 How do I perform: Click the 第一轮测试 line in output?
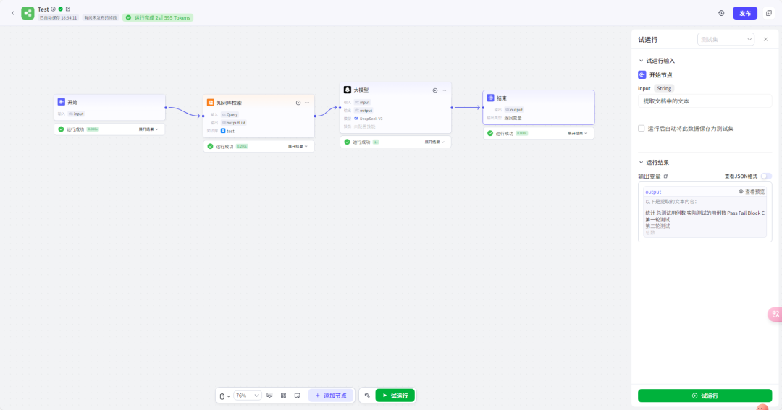657,219
